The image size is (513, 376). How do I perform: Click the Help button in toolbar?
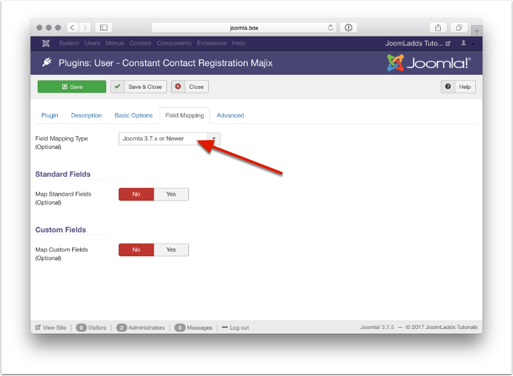point(458,87)
